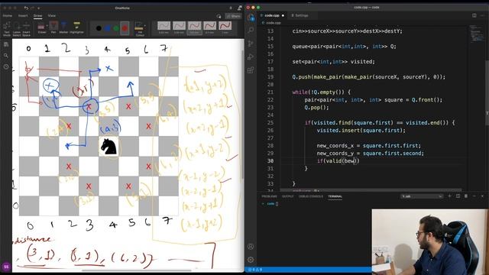Click the VS Code minimap overview
The image size is (489, 275).
click(476, 34)
